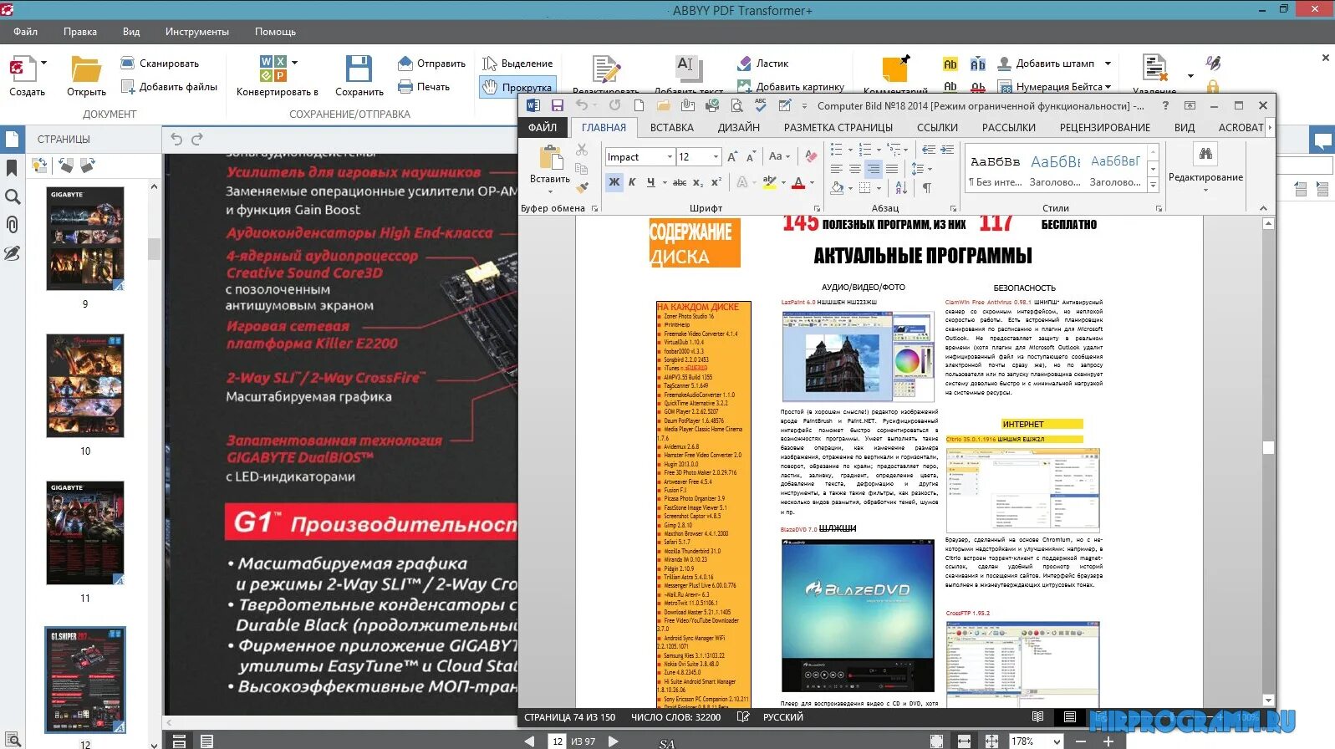Open Добавить штамп dropdown
This screenshot has height=749, width=1335.
tap(1108, 64)
